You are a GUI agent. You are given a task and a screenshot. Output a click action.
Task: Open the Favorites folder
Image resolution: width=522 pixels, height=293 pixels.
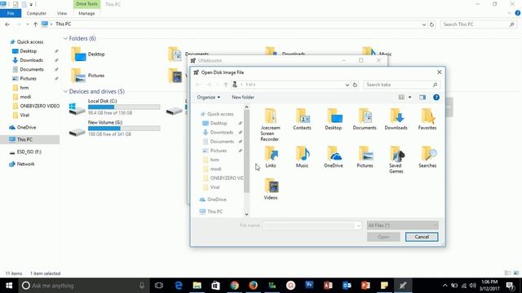pyautogui.click(x=427, y=120)
